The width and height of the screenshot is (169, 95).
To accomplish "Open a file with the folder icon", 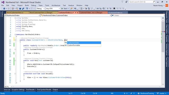I will click(x=17, y=8).
